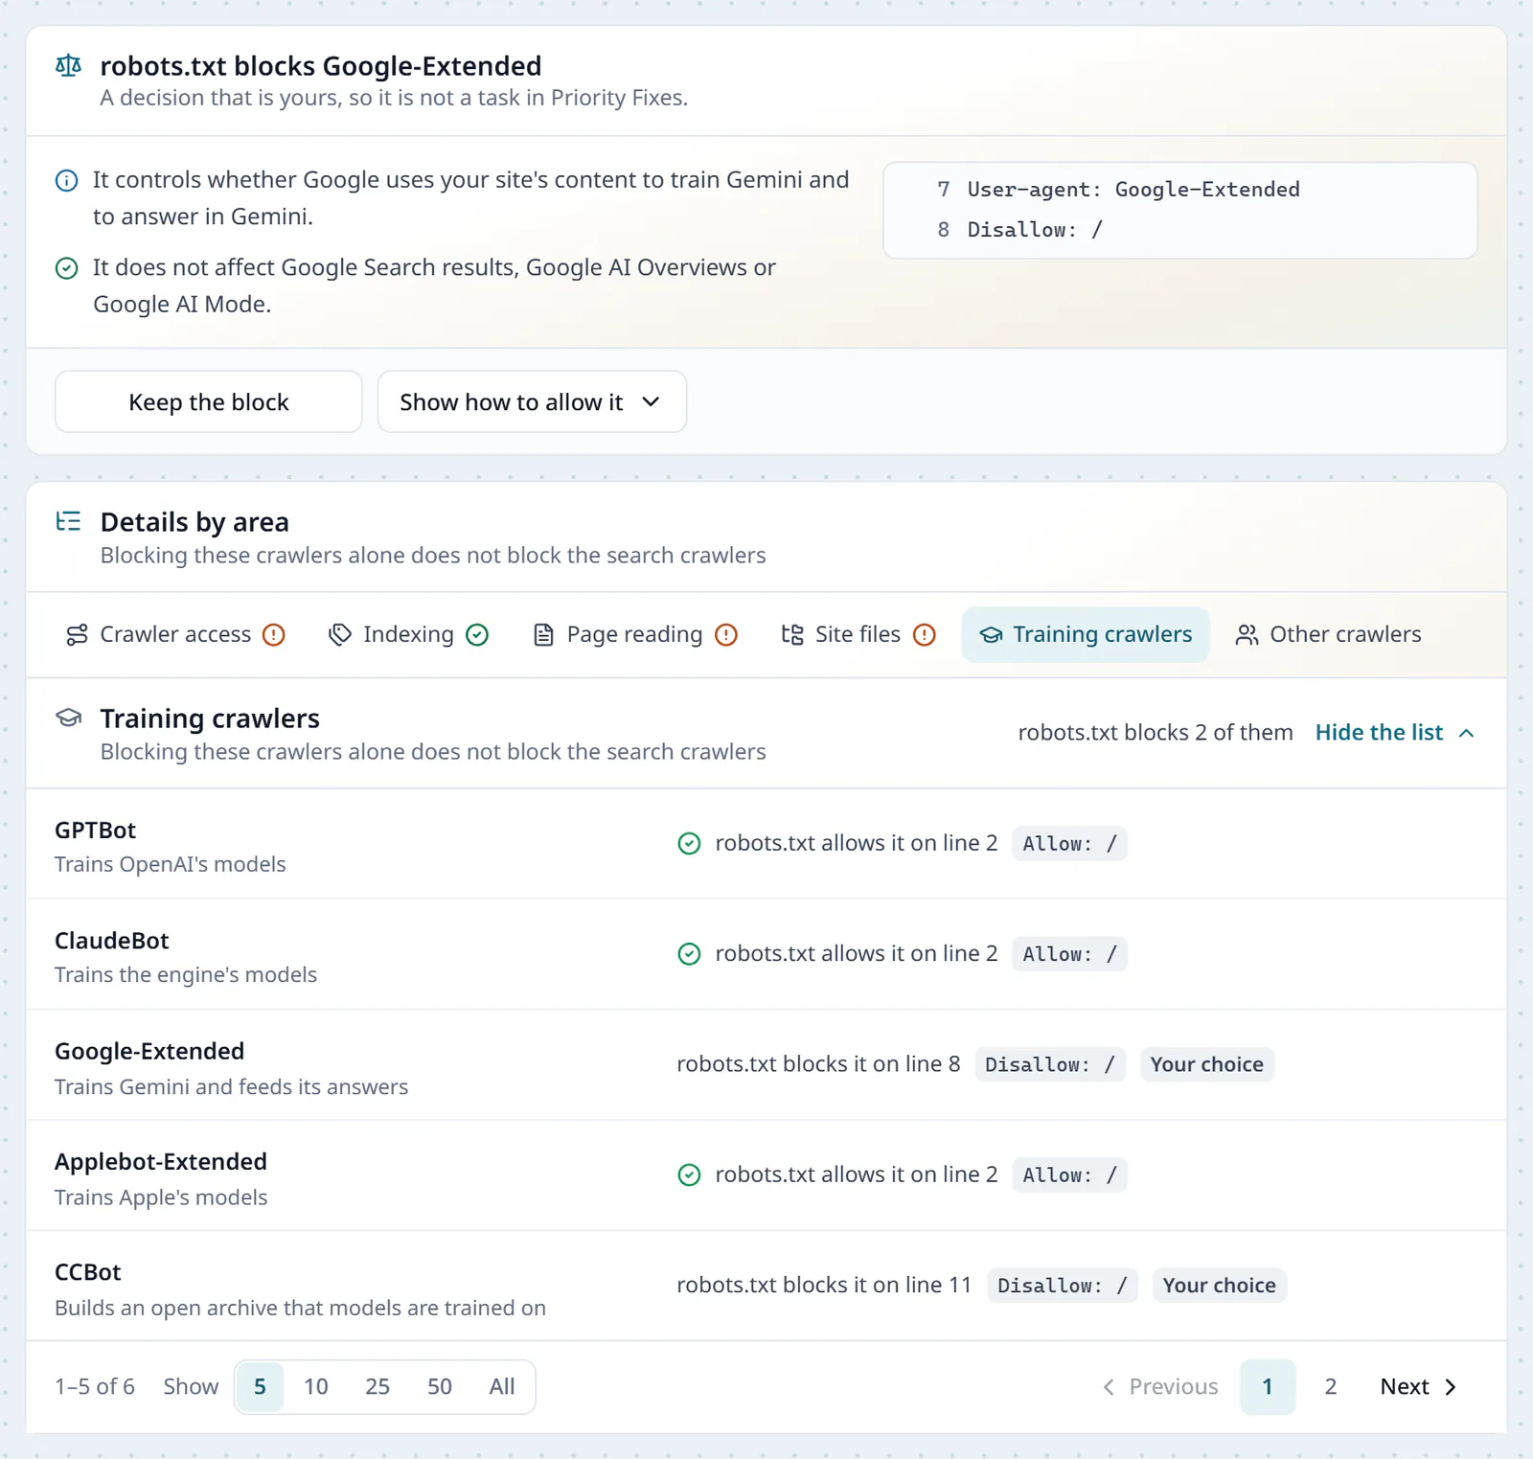Click the people icon on Other crawlers tab
This screenshot has width=1533, height=1459.
tap(1247, 635)
